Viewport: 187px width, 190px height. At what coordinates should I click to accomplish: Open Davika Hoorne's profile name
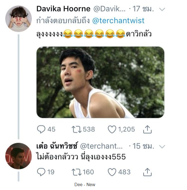tap(63, 9)
